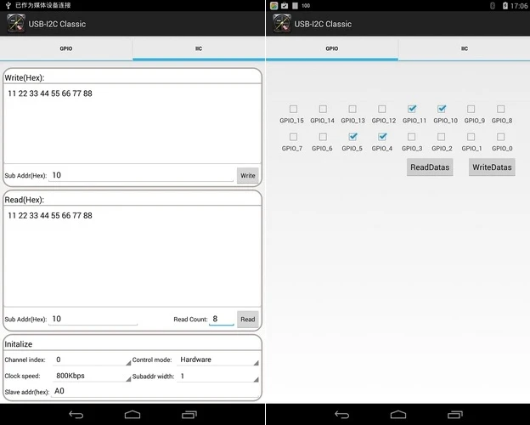Focus the Read Count field
Viewport: 530px width, 425px height.
point(222,319)
